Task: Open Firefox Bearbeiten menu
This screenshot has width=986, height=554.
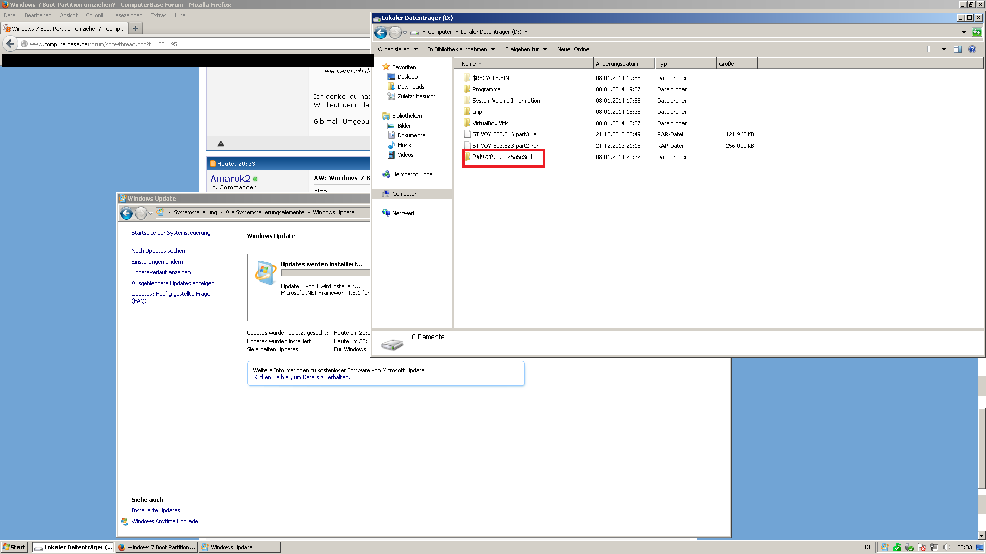Action: [38, 15]
